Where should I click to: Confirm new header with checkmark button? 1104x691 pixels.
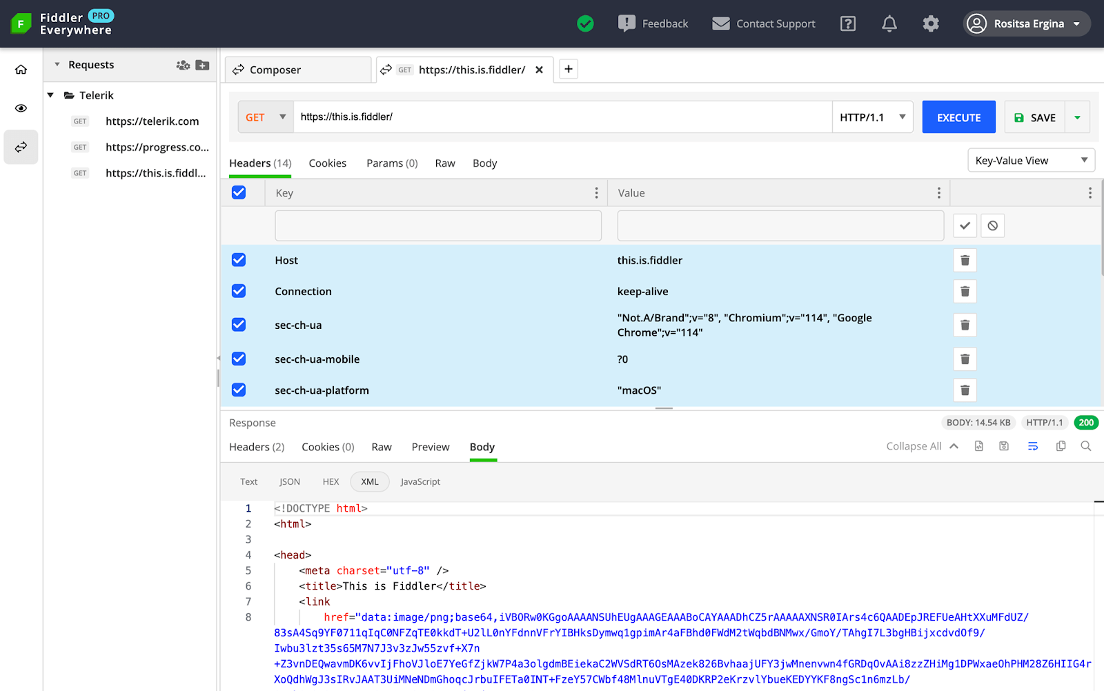click(965, 226)
